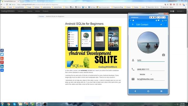This screenshot has height=106, width=188.
Task: Open Chrome from the taskbar
Action: click(8, 104)
